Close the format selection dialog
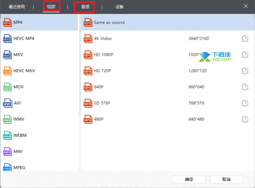This screenshot has height=188, width=255. click(x=246, y=6)
